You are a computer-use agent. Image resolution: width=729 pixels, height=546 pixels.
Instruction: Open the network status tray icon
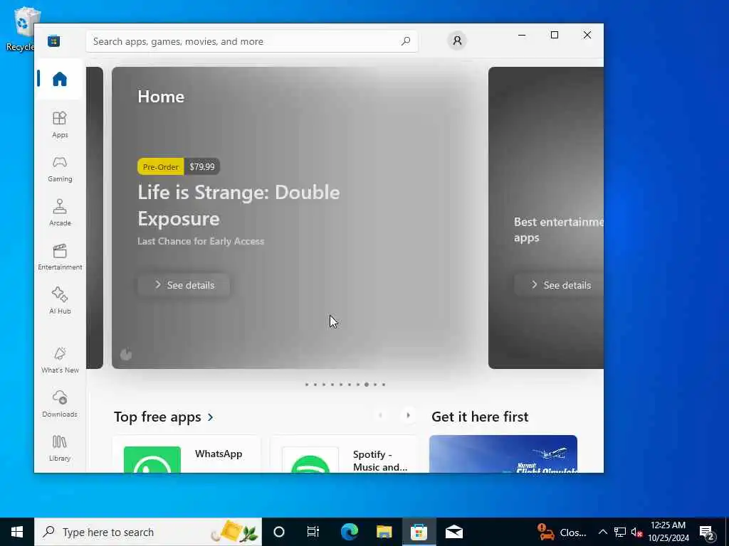[x=620, y=532]
